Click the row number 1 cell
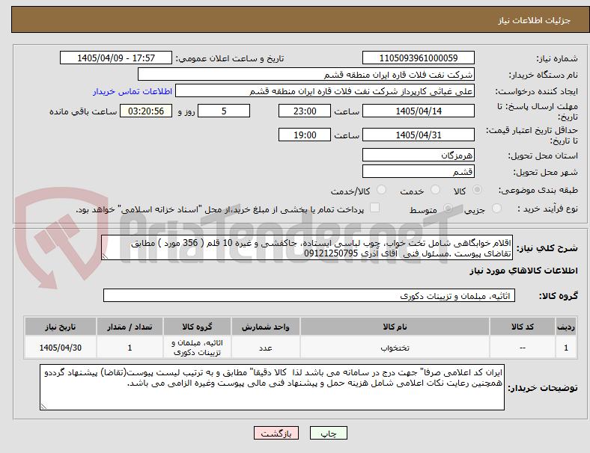Image resolution: width=590 pixels, height=453 pixels. [565, 348]
